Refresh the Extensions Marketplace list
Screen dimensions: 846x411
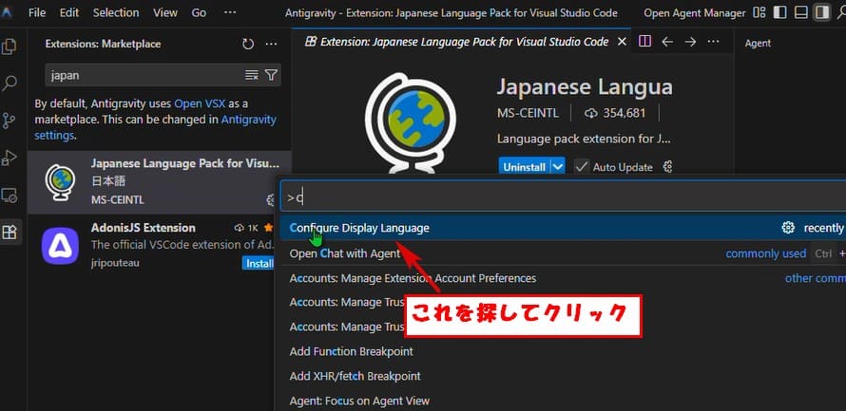click(248, 45)
